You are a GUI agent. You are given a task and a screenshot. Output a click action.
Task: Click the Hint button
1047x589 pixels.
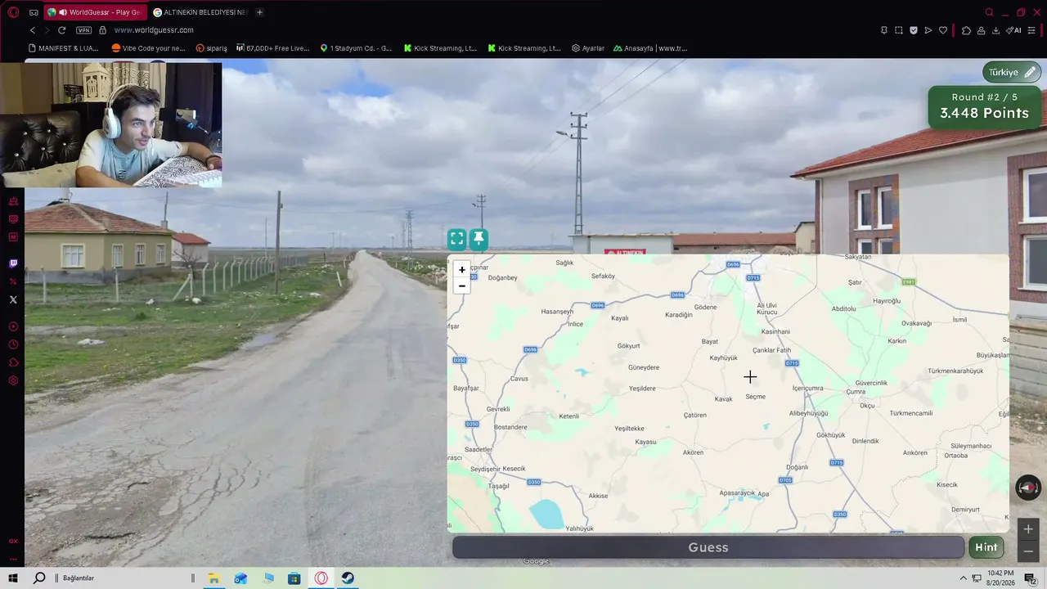pos(986,547)
